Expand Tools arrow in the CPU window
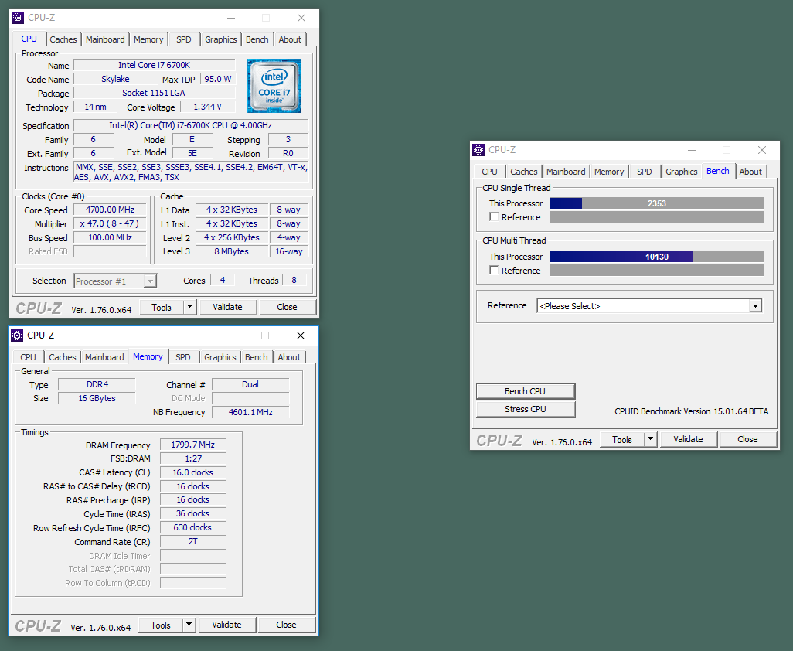Viewport: 793px width, 651px height. coord(189,307)
